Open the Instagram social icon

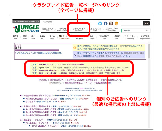click(x=111, y=23)
